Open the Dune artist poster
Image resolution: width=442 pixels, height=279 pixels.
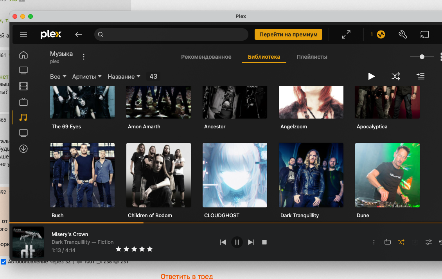click(x=387, y=175)
